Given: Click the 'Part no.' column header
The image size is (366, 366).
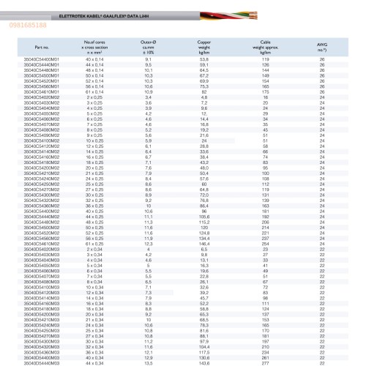Looking at the screenshot, I should [x=42, y=48].
